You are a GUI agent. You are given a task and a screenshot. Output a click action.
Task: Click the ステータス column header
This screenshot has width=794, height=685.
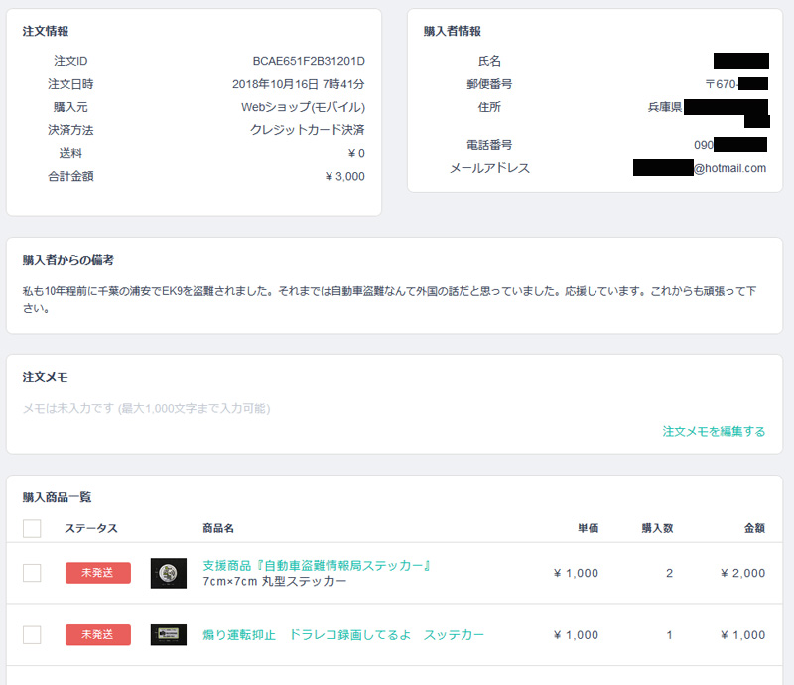tap(91, 528)
